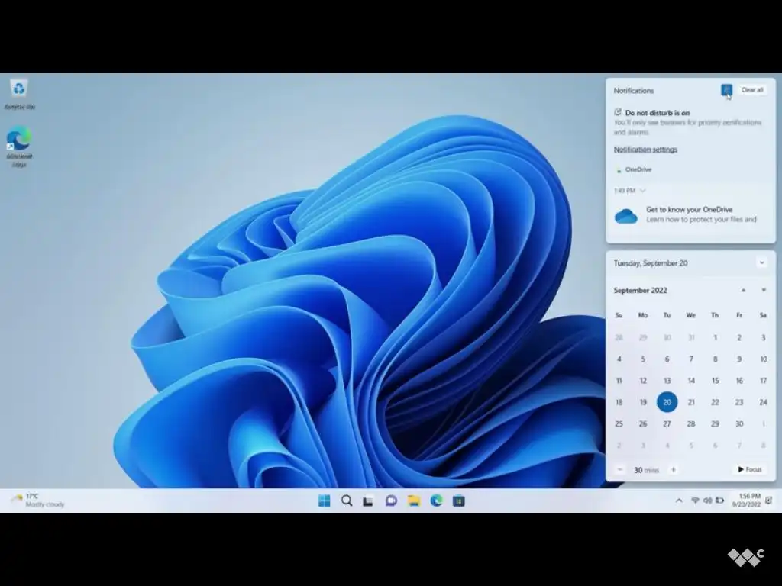Screen dimensions: 782x586
Task: Collapse the calendar with the top chevron
Action: 761,262
